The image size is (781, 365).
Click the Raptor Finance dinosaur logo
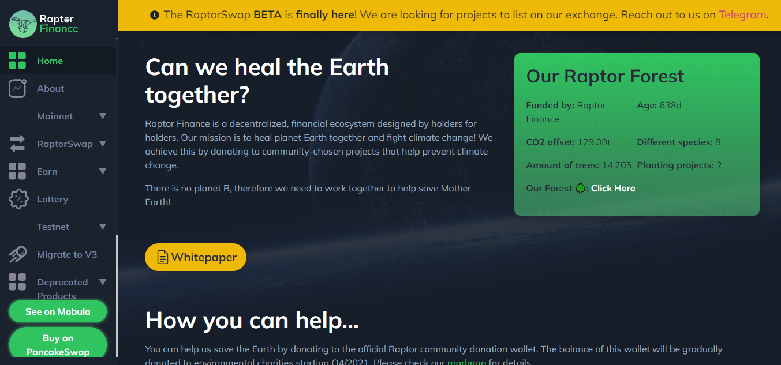click(x=23, y=24)
